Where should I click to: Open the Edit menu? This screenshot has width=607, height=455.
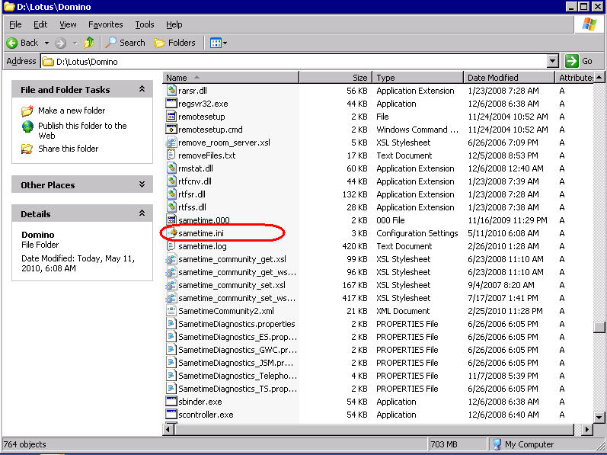[40, 24]
